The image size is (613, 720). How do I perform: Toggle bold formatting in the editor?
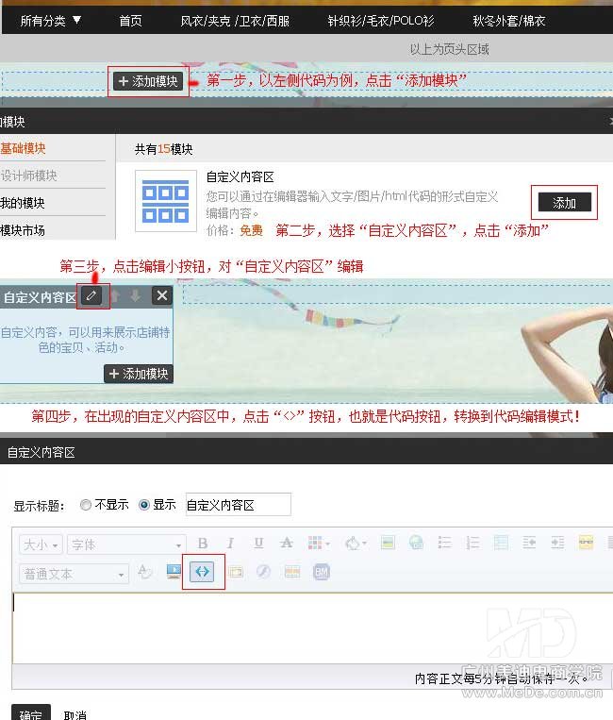pos(203,544)
